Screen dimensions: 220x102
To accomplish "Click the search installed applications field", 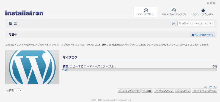I will 196,24.
